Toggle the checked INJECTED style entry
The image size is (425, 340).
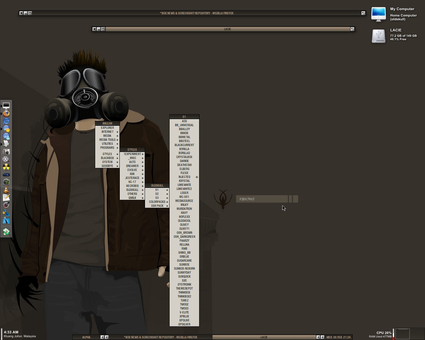pyautogui.click(x=184, y=177)
